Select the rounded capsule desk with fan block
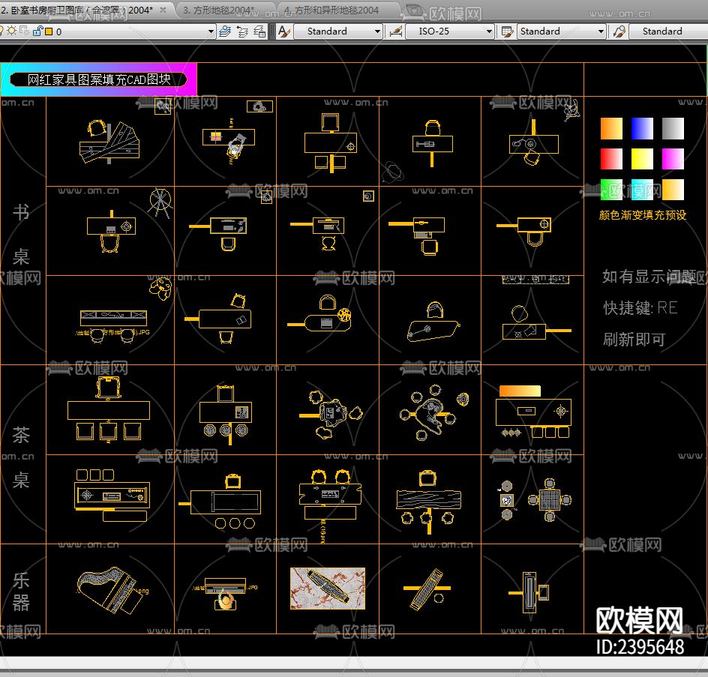The image size is (708, 677). (x=319, y=313)
